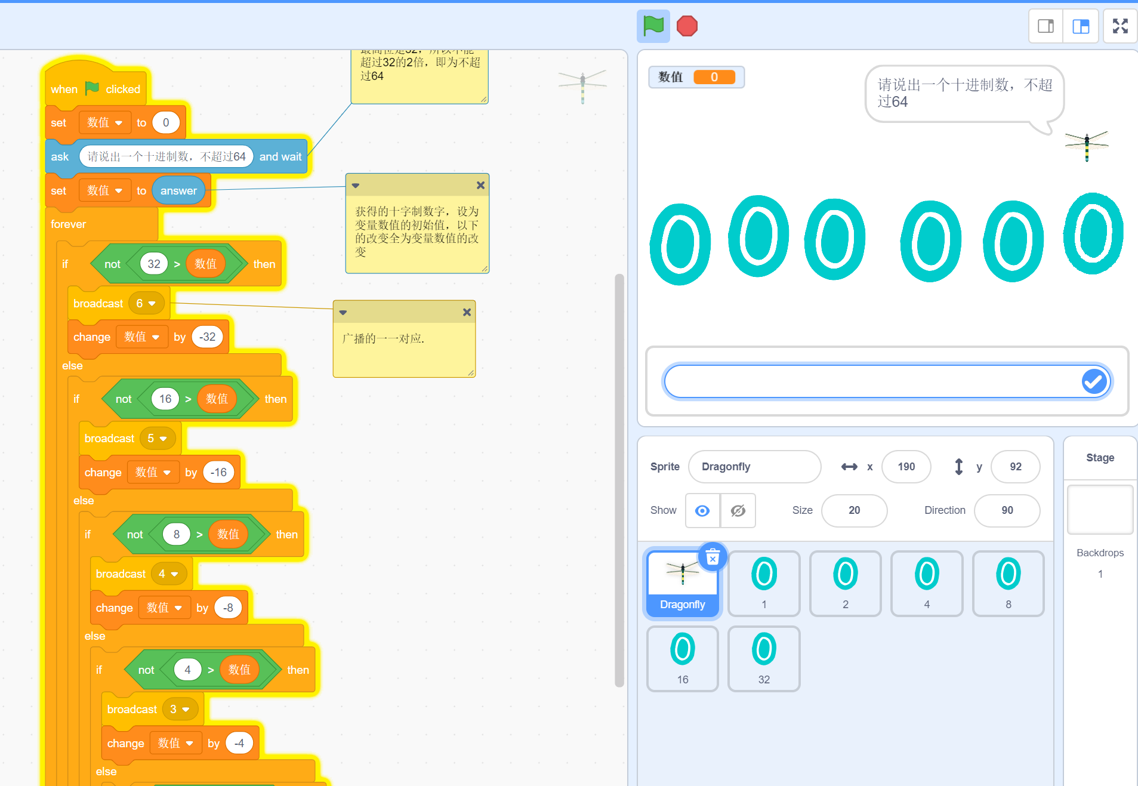The height and width of the screenshot is (786, 1138).
Task: Open variable dropdown in change by -4 block
Action: click(176, 743)
